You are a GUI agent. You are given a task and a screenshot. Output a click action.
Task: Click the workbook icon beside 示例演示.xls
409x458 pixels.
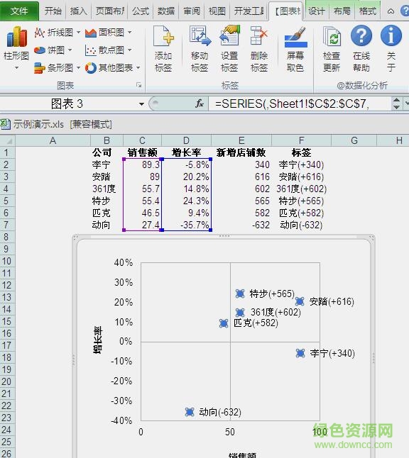click(x=5, y=124)
